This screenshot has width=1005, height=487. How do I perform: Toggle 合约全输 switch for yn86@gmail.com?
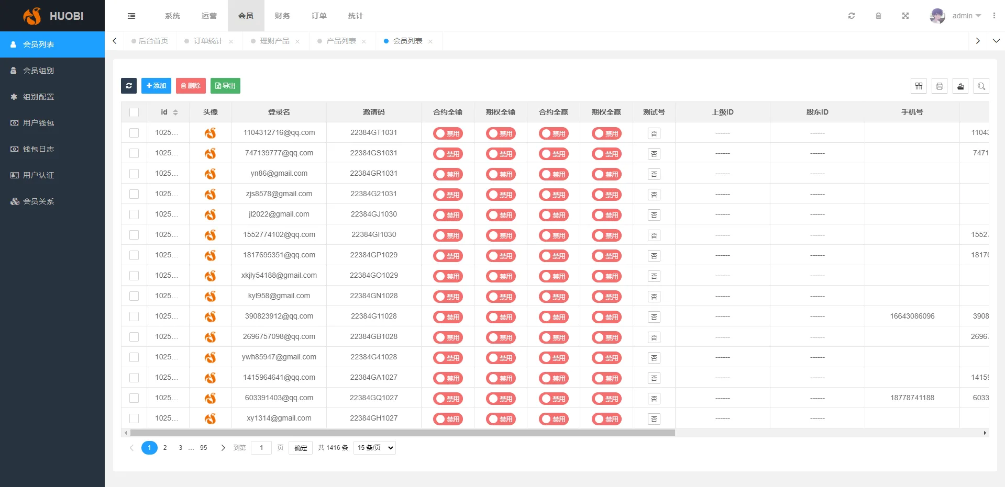click(x=448, y=174)
